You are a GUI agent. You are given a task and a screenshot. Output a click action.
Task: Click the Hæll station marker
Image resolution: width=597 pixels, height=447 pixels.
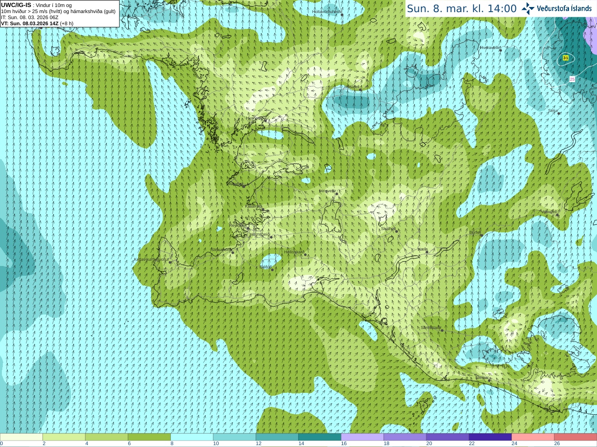click(x=427, y=251)
